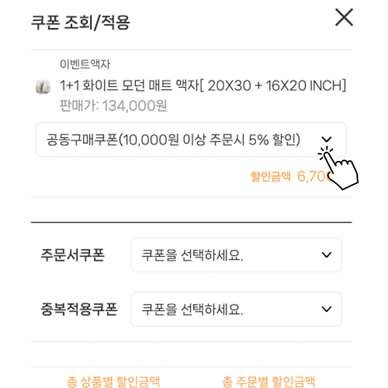Click the 총 주문별 할인금액 heading

pyautogui.click(x=269, y=382)
